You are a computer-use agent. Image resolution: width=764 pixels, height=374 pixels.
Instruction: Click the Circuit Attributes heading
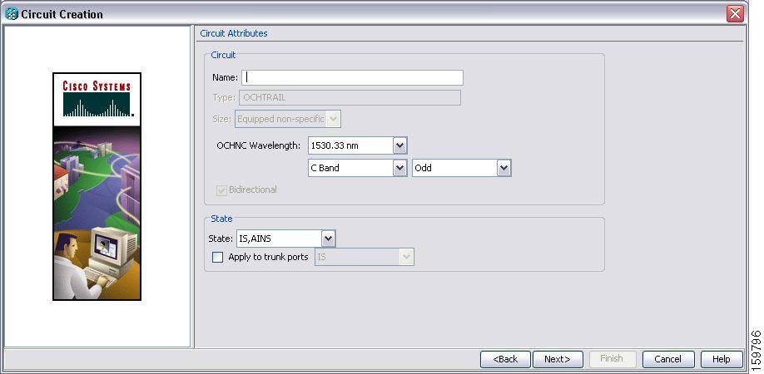click(x=234, y=33)
